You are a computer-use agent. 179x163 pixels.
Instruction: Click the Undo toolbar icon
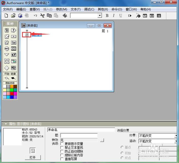(x=35, y=15)
